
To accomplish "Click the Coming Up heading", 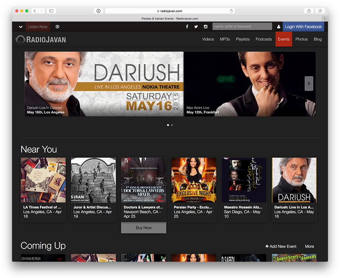I will pyautogui.click(x=43, y=246).
